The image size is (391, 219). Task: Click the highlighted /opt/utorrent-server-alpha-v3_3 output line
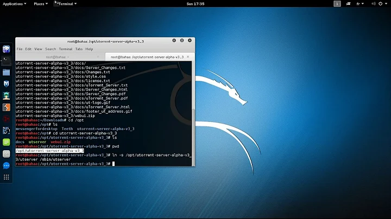tap(50, 151)
